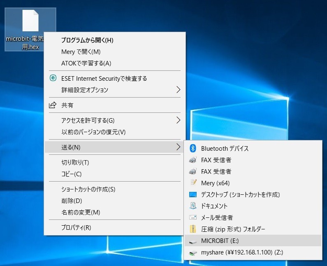Image resolution: width=327 pixels, height=266 pixels.
Task: Choose 削除(D)
Action: [115, 201]
